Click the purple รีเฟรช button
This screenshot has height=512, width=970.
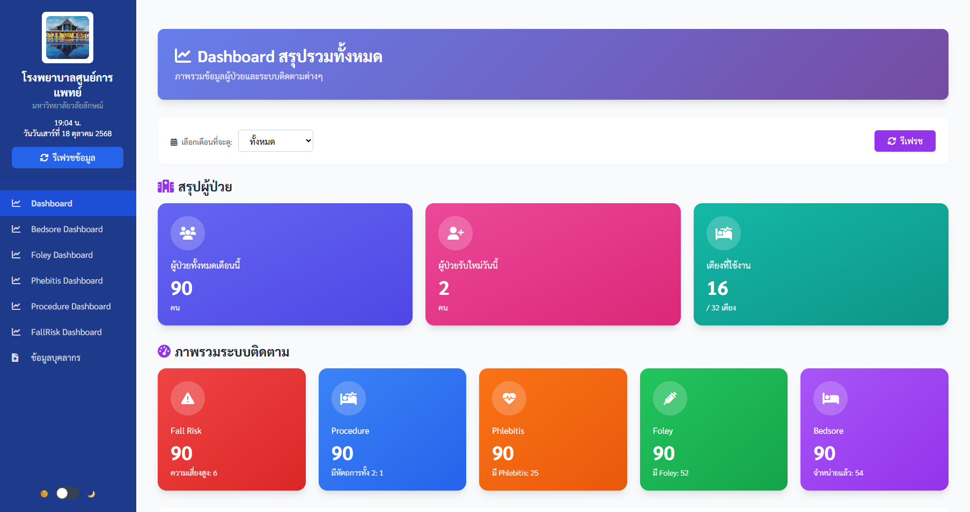[905, 141]
